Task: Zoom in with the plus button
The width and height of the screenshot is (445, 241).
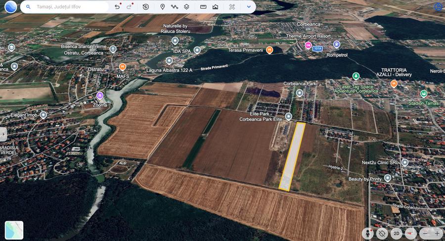Action: (x=437, y=234)
